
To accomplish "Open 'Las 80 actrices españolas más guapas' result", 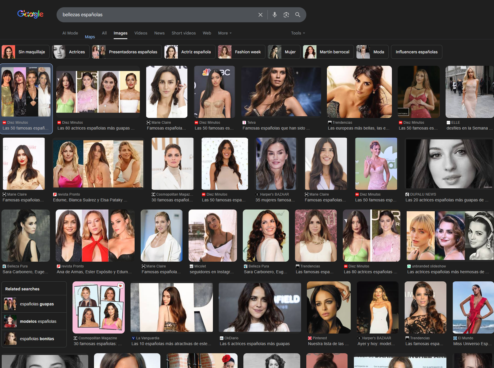I will 96,128.
